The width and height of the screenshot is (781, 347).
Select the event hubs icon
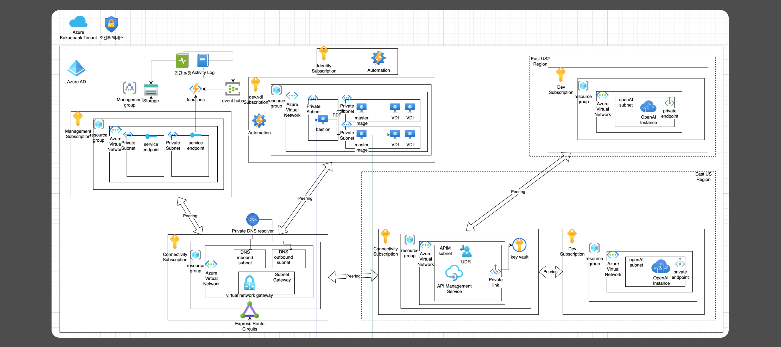point(233,89)
